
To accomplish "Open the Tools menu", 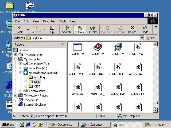I will click(x=63, y=21).
